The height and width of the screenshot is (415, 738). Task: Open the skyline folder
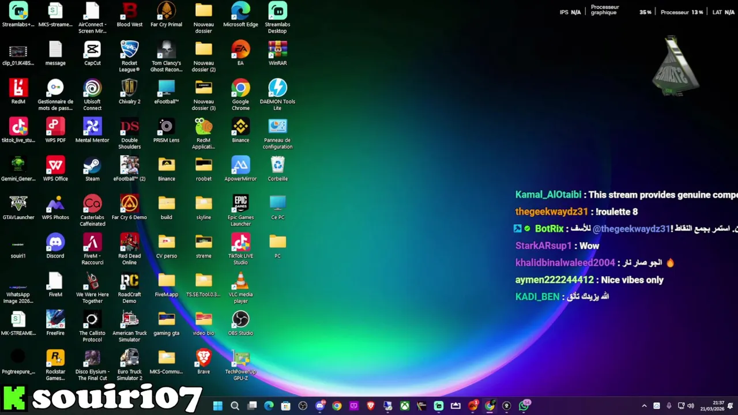coord(204,207)
